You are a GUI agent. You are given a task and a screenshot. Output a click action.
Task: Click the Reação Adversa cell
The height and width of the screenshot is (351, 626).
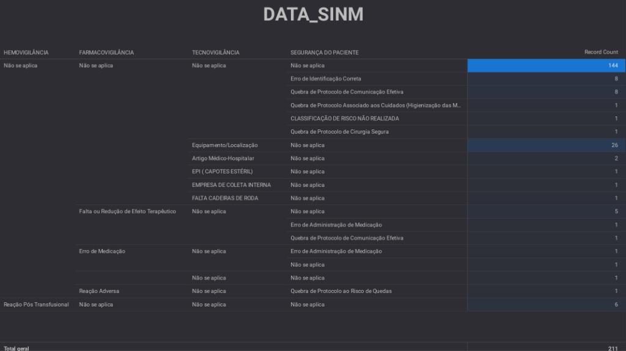click(99, 291)
